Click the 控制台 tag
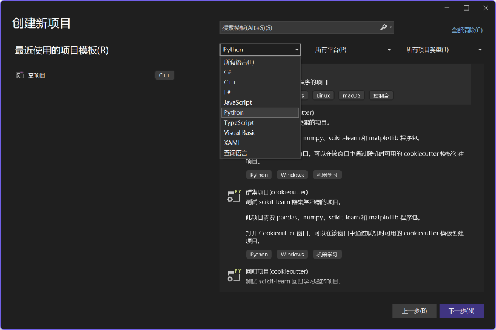Screen dimensions: 496x330 click(x=381, y=95)
